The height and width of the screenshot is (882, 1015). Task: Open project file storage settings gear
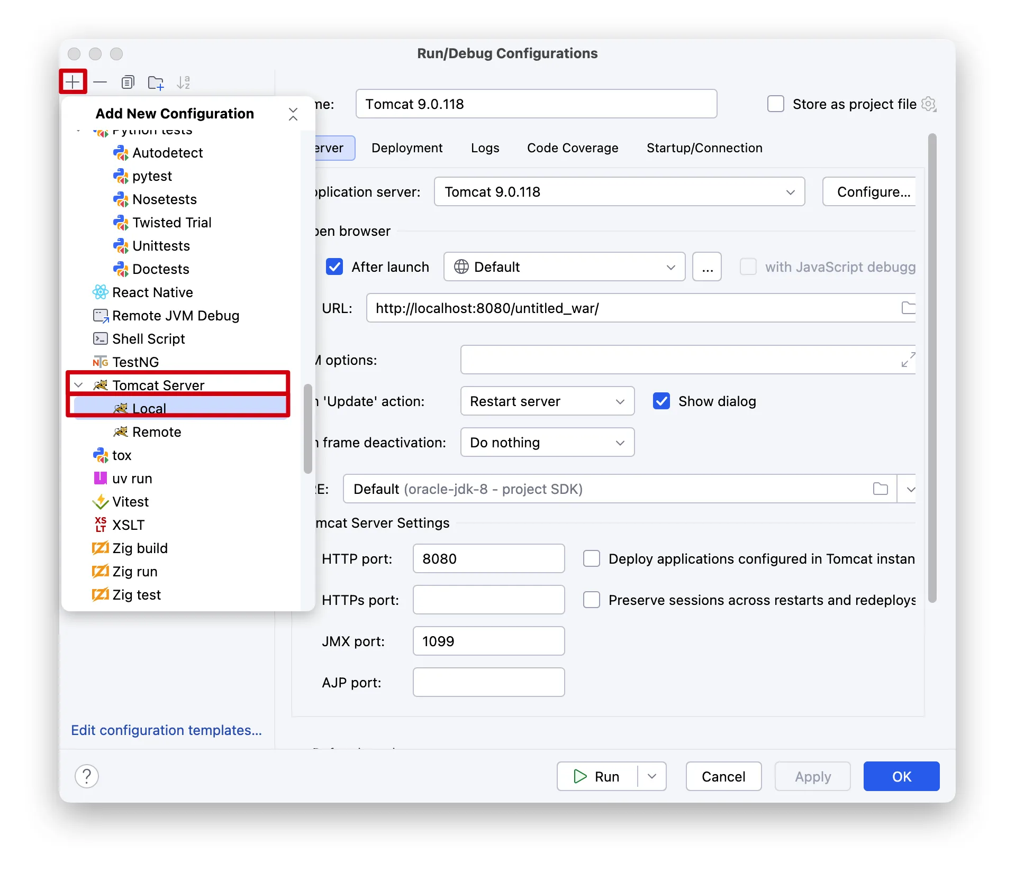coord(929,104)
